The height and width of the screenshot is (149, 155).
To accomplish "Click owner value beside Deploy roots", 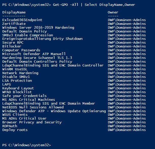I will 127,130.
